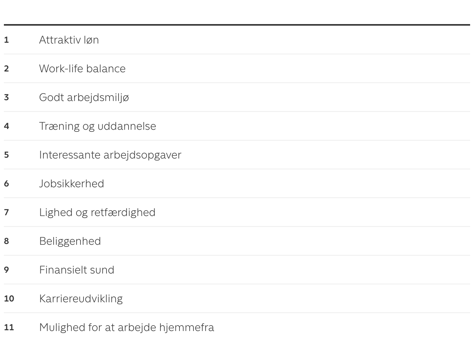The height and width of the screenshot is (345, 474).
Task: Select the "Beliggenhed" list item
Action: coord(70,241)
